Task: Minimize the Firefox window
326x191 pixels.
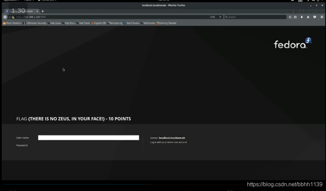Action: pos(311,6)
